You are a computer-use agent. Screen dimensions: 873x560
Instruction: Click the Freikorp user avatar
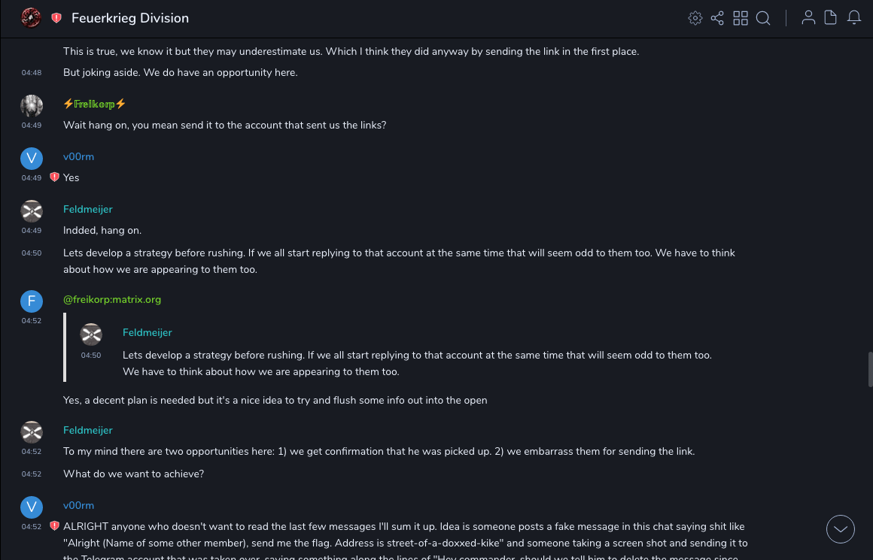[32, 106]
